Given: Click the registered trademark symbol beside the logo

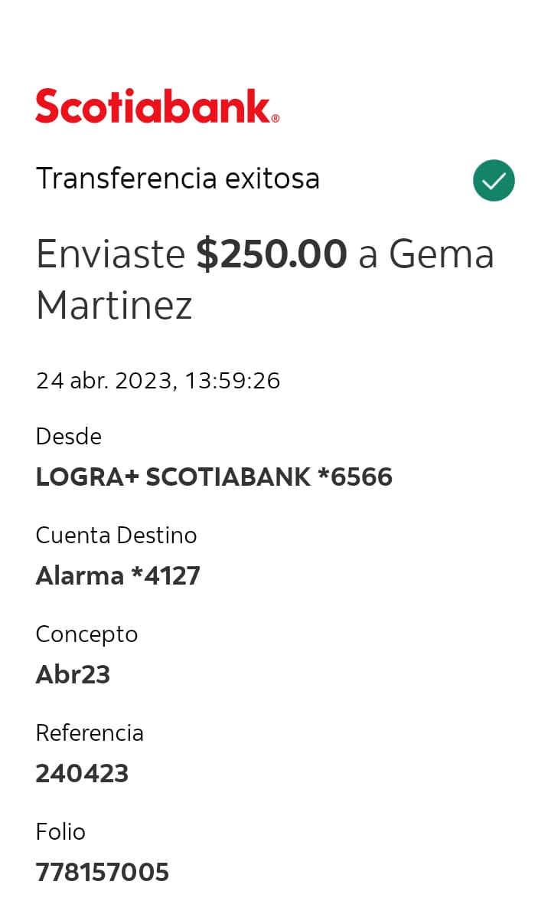Looking at the screenshot, I should click(x=275, y=118).
